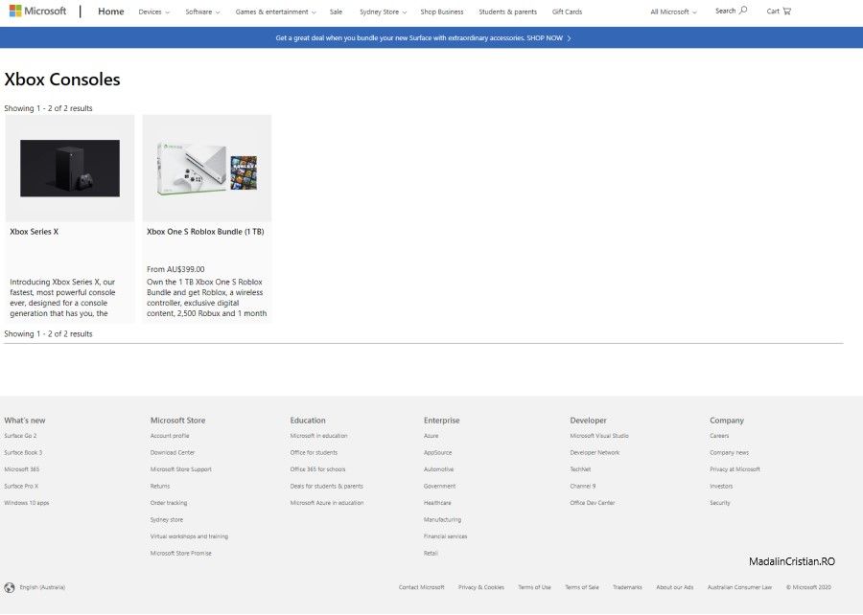The width and height of the screenshot is (863, 615).
Task: Open the Channel 9 footer link
Action: click(x=583, y=487)
